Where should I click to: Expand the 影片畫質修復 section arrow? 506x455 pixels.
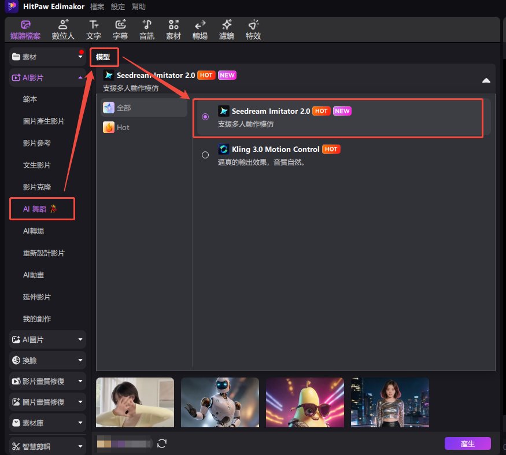point(80,381)
